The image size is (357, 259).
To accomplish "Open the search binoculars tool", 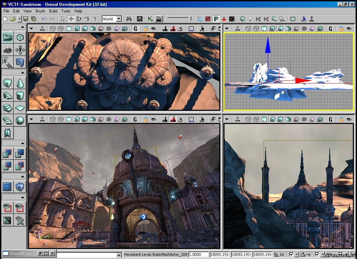I will click(x=129, y=19).
